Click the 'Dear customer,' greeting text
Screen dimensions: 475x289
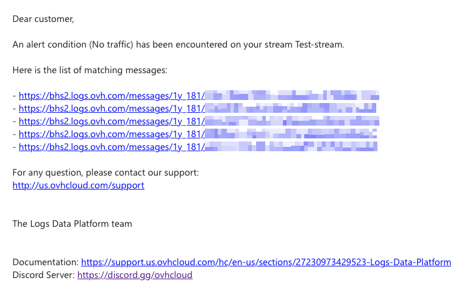click(x=43, y=19)
